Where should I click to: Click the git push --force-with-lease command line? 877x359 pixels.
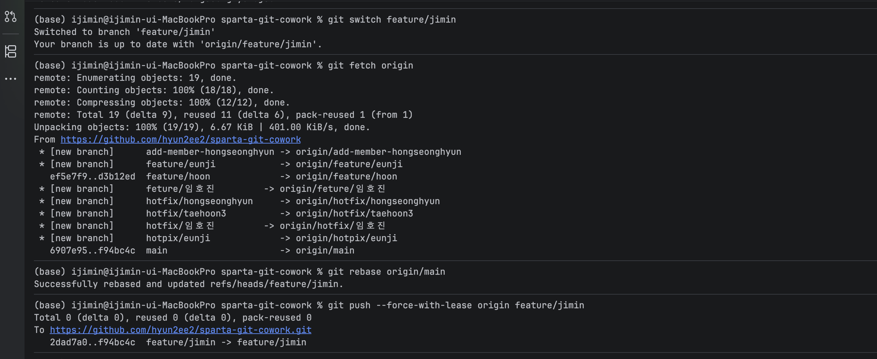click(x=456, y=305)
